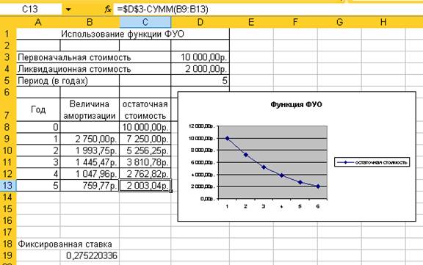The height and width of the screenshot is (265, 423).
Task: Select the Величина амортизации header cell
Action: 90,109
